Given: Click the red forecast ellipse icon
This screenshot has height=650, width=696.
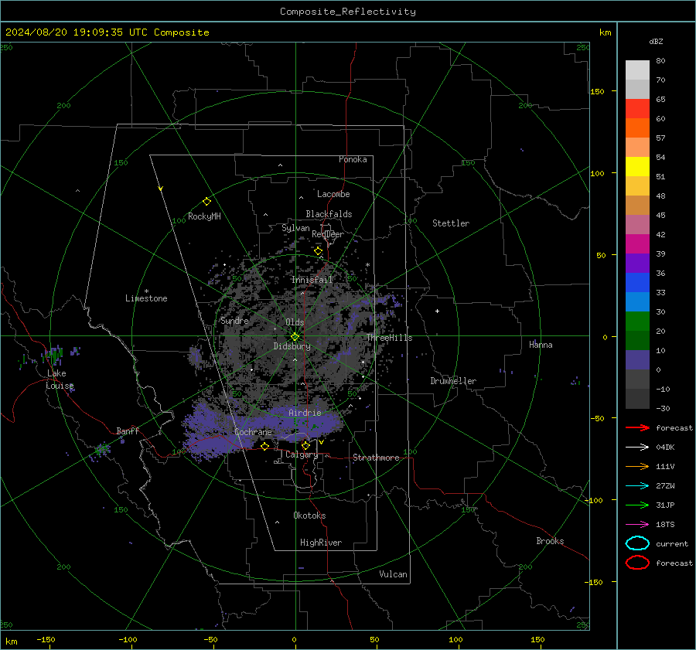Looking at the screenshot, I should (637, 563).
